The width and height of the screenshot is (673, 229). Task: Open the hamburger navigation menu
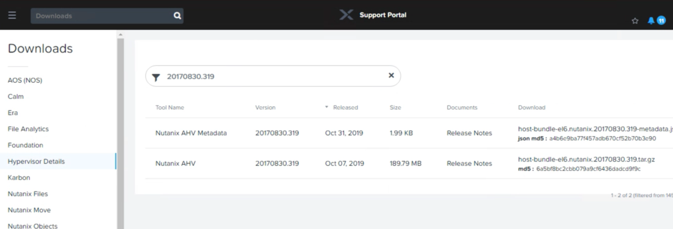[12, 15]
